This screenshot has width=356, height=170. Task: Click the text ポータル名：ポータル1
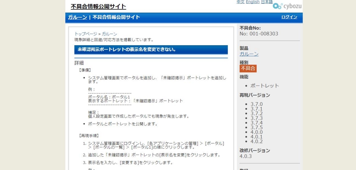point(109,97)
